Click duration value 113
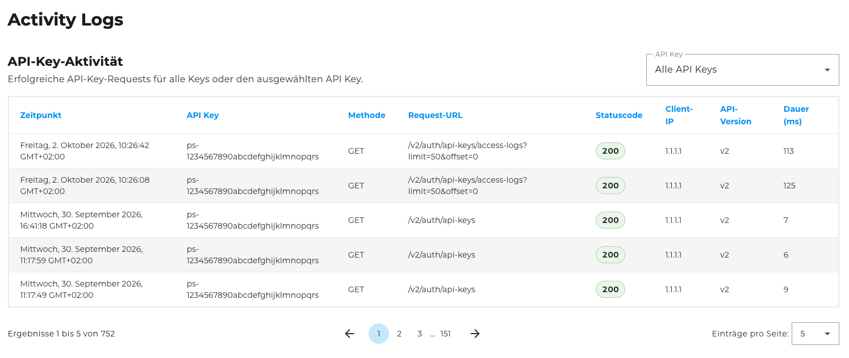The height and width of the screenshot is (358, 849). coord(788,151)
